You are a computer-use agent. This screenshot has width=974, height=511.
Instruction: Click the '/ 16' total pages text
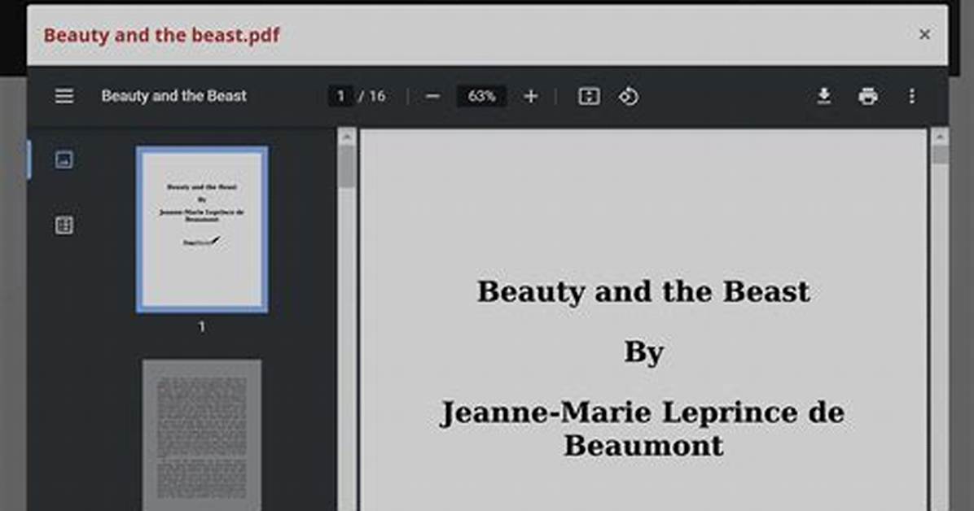[x=372, y=96]
